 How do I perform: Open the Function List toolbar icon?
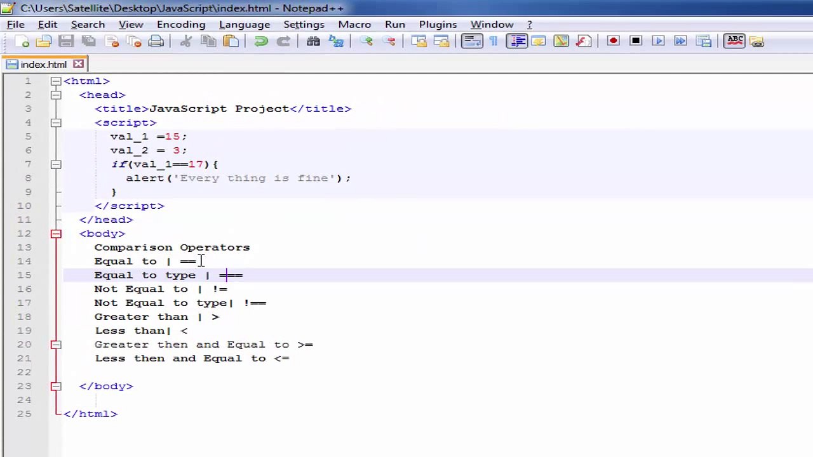coord(583,41)
